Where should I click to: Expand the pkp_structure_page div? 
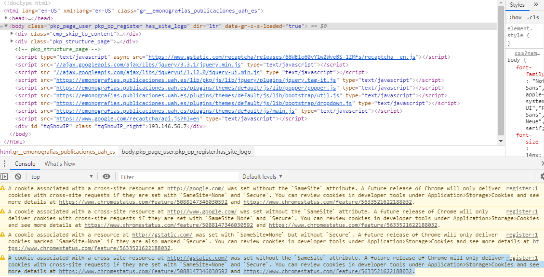(x=12, y=41)
